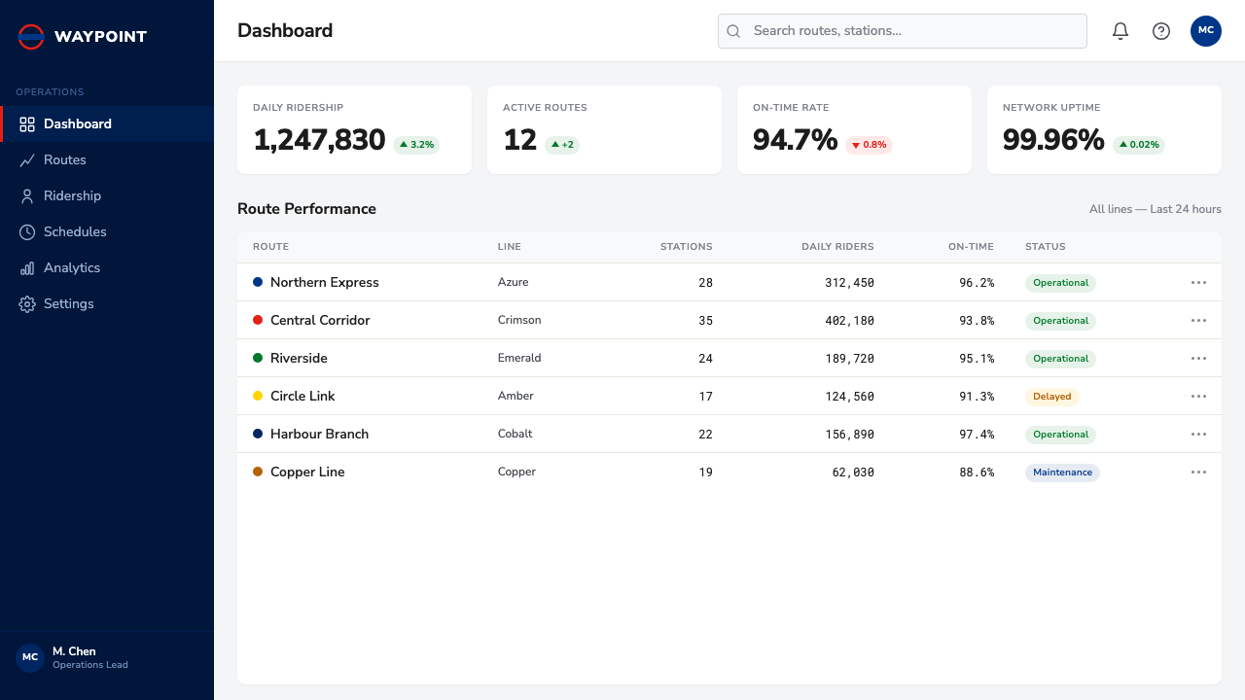Open the more options menu for Northern Express
This screenshot has width=1245, height=700.
pos(1198,283)
